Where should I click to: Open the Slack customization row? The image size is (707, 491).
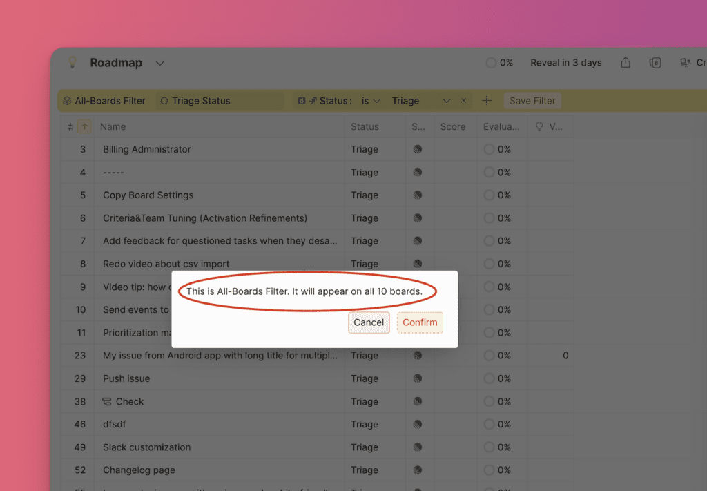tap(146, 447)
